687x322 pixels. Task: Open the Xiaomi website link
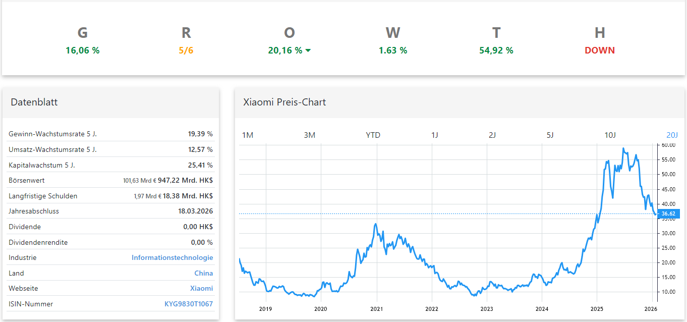point(201,288)
